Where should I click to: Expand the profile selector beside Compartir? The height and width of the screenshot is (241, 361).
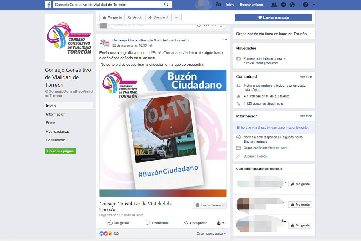point(220,223)
